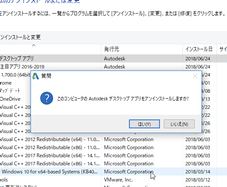This screenshot has width=227, height=187.
Task: Click the dialog message about Autodesk デスクトップ アプリ
Action: click(x=123, y=99)
